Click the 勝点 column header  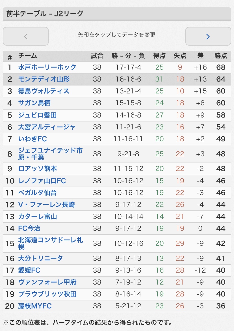coord(221,56)
